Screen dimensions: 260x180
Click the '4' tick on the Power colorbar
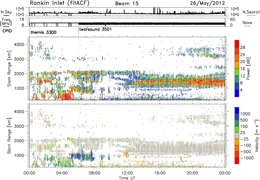241,90
